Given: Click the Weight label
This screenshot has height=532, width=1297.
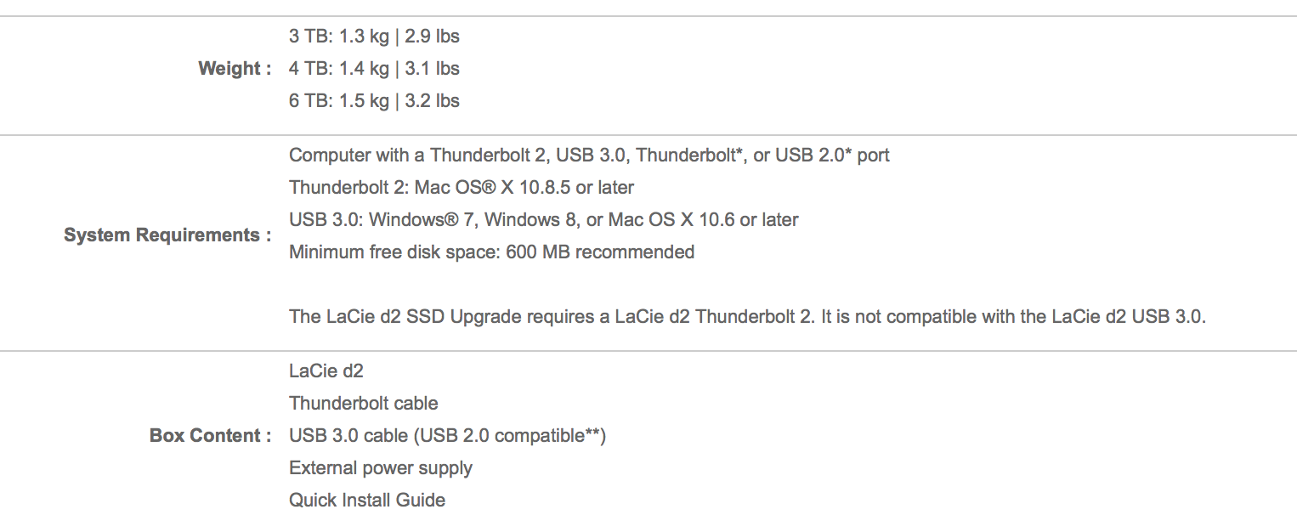Looking at the screenshot, I should point(235,69).
